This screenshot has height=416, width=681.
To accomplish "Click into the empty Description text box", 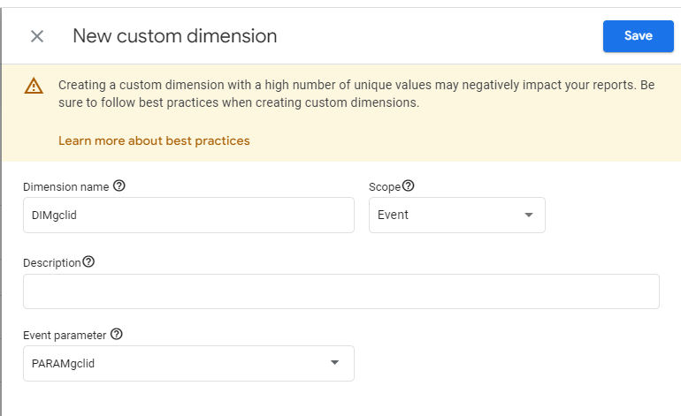I will pyautogui.click(x=340, y=291).
